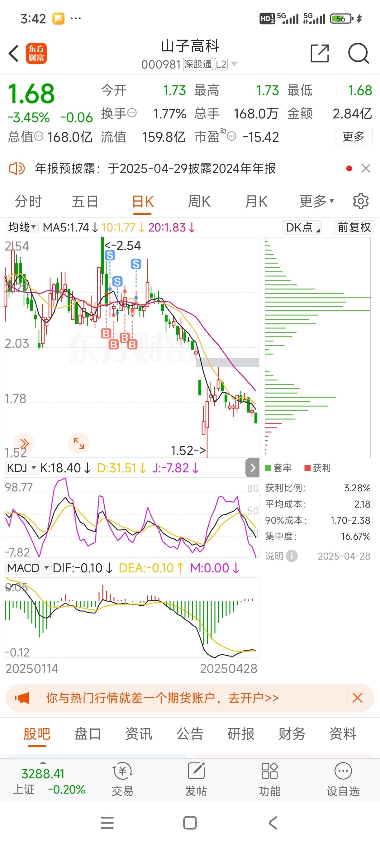Tap the leftmost B buy marker
380x845 pixels.
pyautogui.click(x=106, y=334)
